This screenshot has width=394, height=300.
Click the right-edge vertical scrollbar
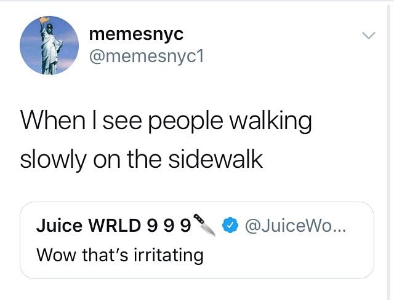(390, 151)
